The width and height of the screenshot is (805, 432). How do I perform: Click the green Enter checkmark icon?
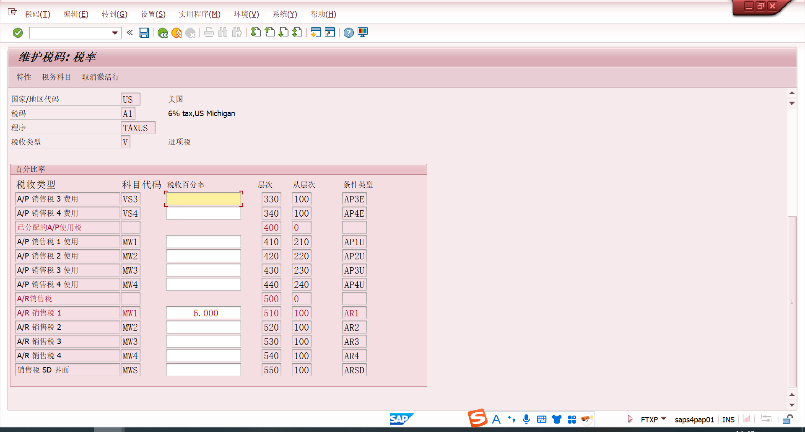click(x=18, y=33)
